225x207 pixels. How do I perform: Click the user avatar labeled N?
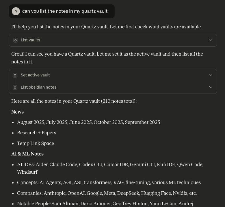coord(16,11)
